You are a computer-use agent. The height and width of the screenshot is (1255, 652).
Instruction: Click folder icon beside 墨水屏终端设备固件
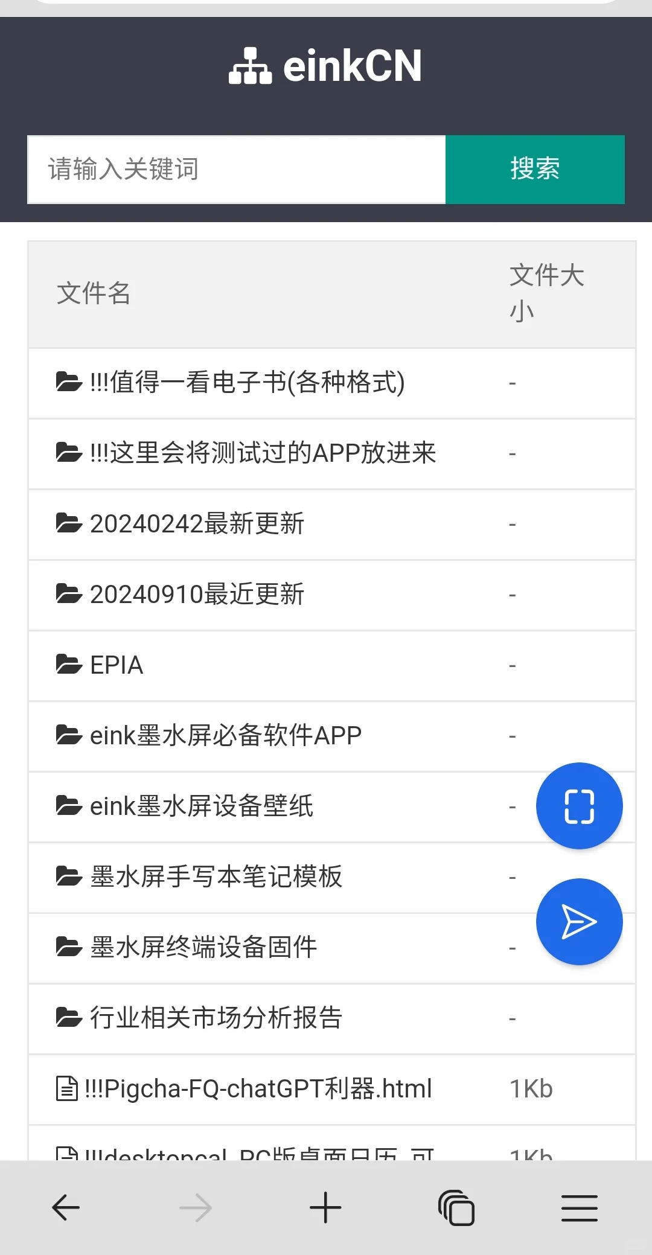(x=69, y=947)
